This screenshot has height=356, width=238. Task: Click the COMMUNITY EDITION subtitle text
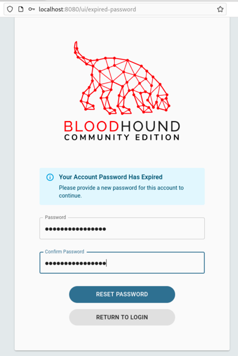(x=122, y=137)
